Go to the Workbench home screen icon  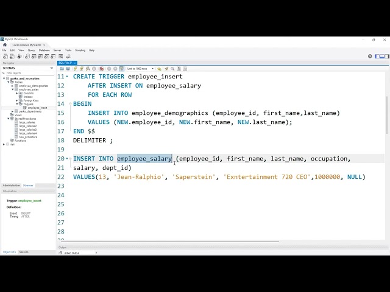click(x=5, y=45)
